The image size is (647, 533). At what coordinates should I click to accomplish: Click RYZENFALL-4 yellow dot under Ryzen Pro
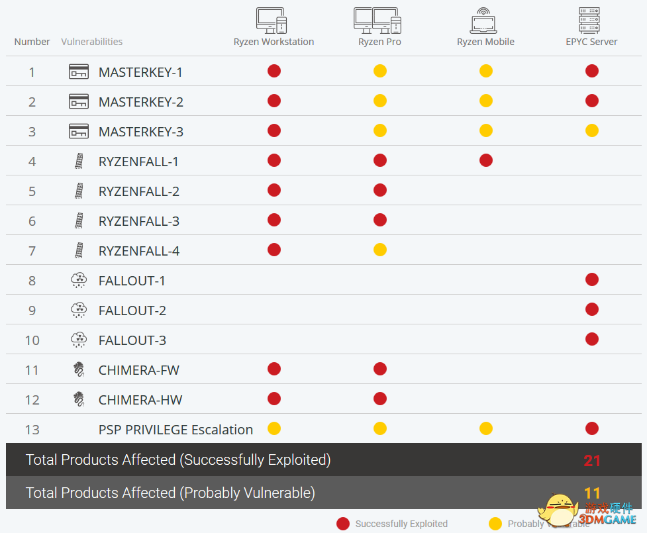tap(380, 250)
